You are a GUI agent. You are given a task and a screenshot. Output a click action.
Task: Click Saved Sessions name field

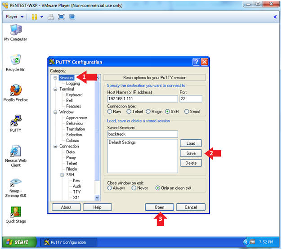[143, 134]
